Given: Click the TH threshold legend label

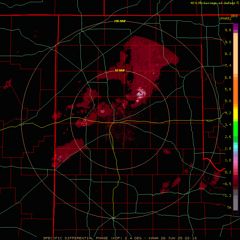Looking at the screenshot, I should (x=229, y=208).
